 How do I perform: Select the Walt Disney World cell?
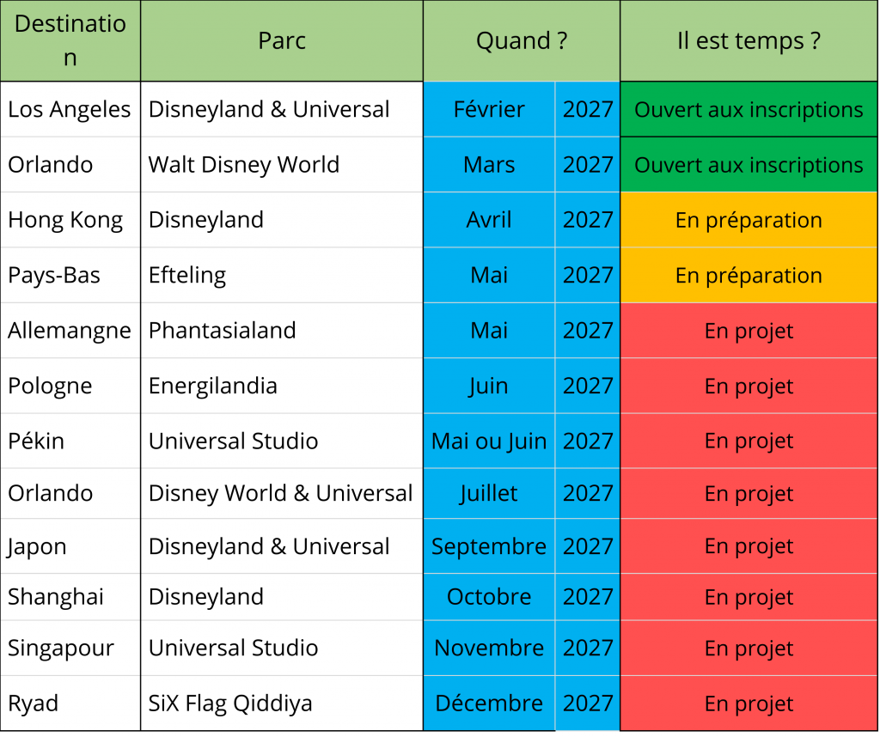244,165
